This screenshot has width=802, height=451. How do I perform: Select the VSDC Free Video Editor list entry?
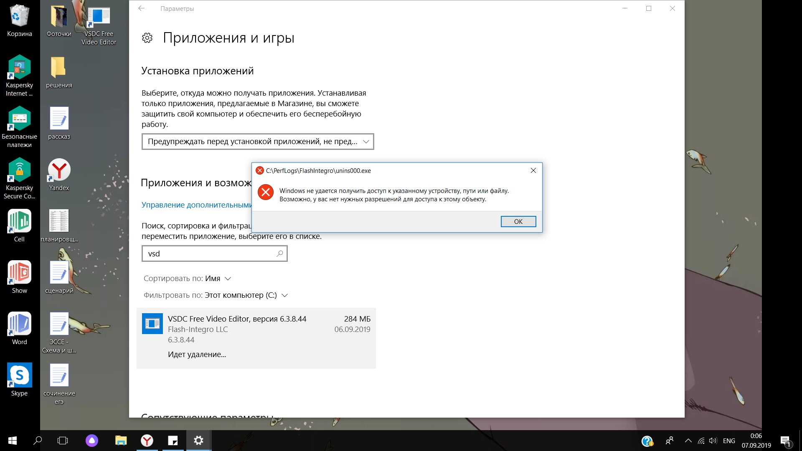coord(256,338)
